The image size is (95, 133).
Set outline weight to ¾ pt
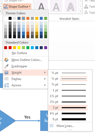tap(68, 84)
